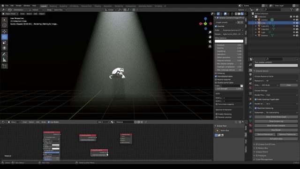Select the Annotate tool
This screenshot has width=300, height=169.
(4, 54)
